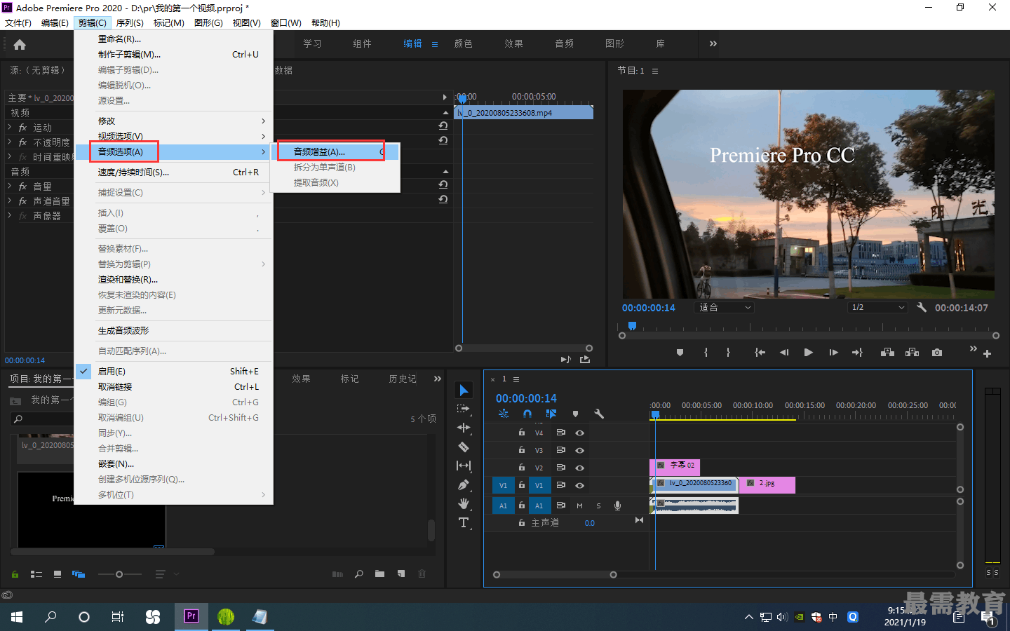Play the sequence in Program monitor
The height and width of the screenshot is (631, 1010).
tap(808, 353)
